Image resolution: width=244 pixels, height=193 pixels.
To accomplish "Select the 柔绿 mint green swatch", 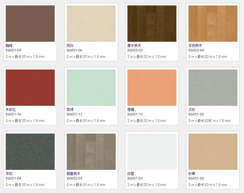I will (91, 88).
